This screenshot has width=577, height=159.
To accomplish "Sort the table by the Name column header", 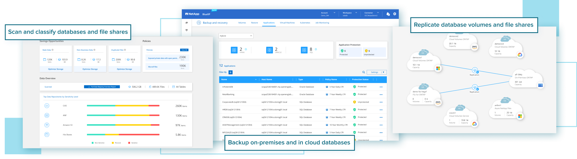I will click(224, 80).
